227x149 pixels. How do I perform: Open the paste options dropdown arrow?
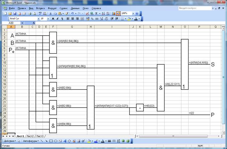tap(63, 13)
